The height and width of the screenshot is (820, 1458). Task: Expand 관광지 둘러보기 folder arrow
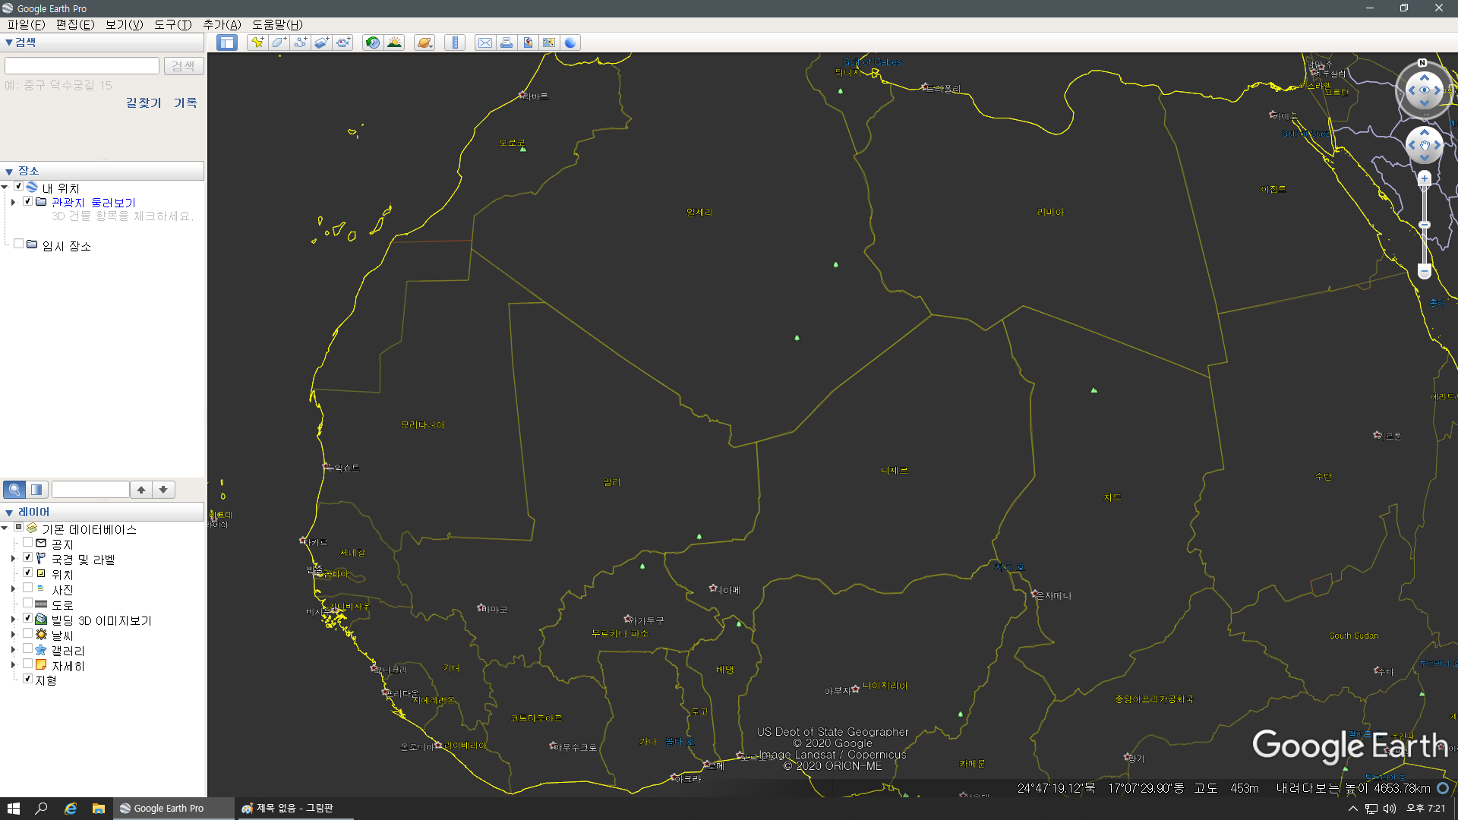(x=13, y=202)
